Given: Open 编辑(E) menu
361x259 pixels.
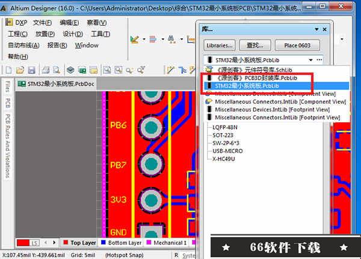Looking at the screenshot, I should (69, 22).
